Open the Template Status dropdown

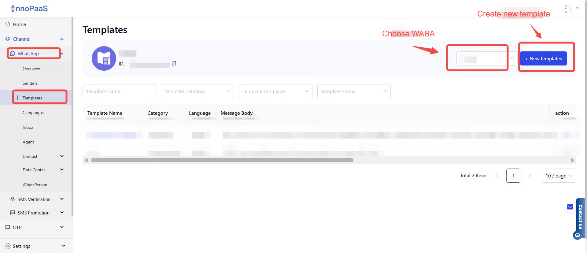click(354, 91)
